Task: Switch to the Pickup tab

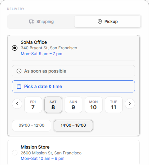Action: click(107, 22)
